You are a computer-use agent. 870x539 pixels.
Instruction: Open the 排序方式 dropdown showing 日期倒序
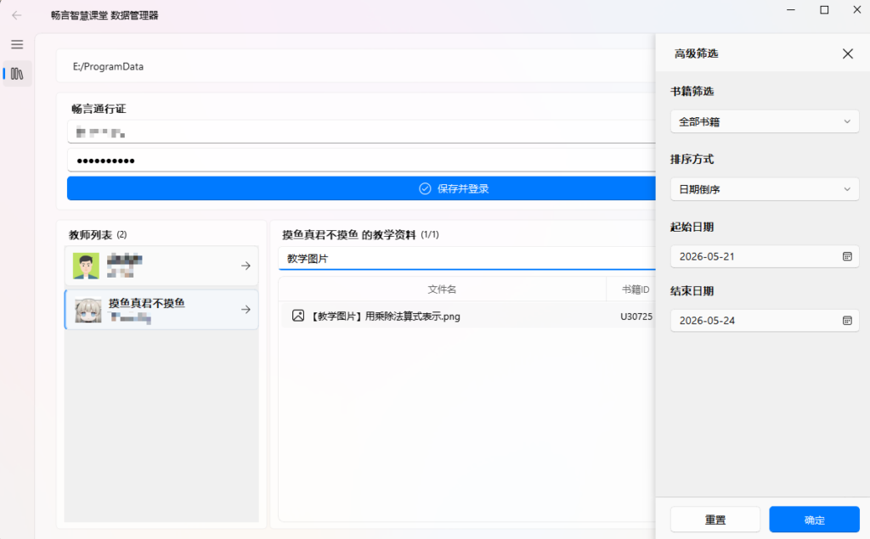tap(765, 189)
